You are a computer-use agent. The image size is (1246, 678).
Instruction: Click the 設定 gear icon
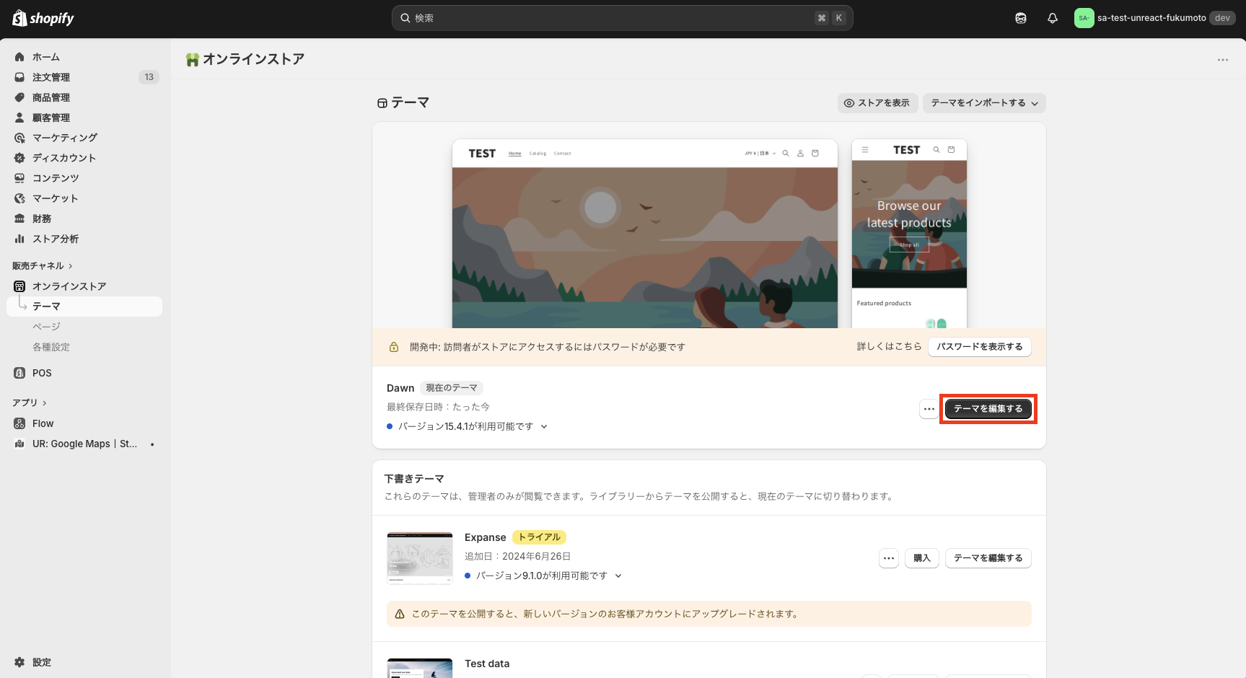(x=19, y=662)
